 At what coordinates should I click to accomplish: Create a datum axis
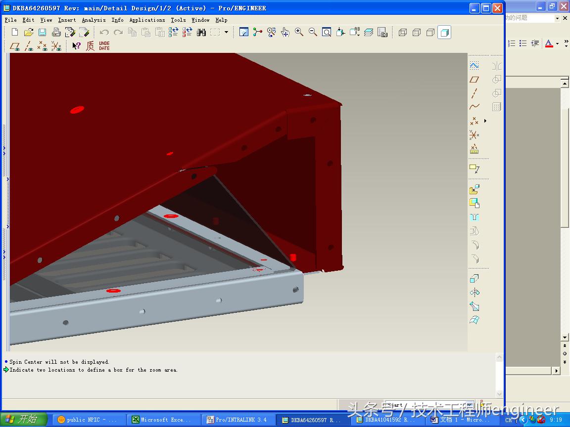474,93
